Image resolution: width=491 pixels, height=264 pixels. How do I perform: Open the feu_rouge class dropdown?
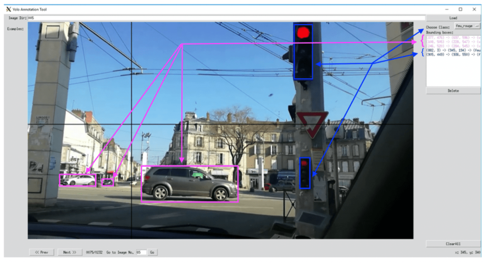click(467, 26)
